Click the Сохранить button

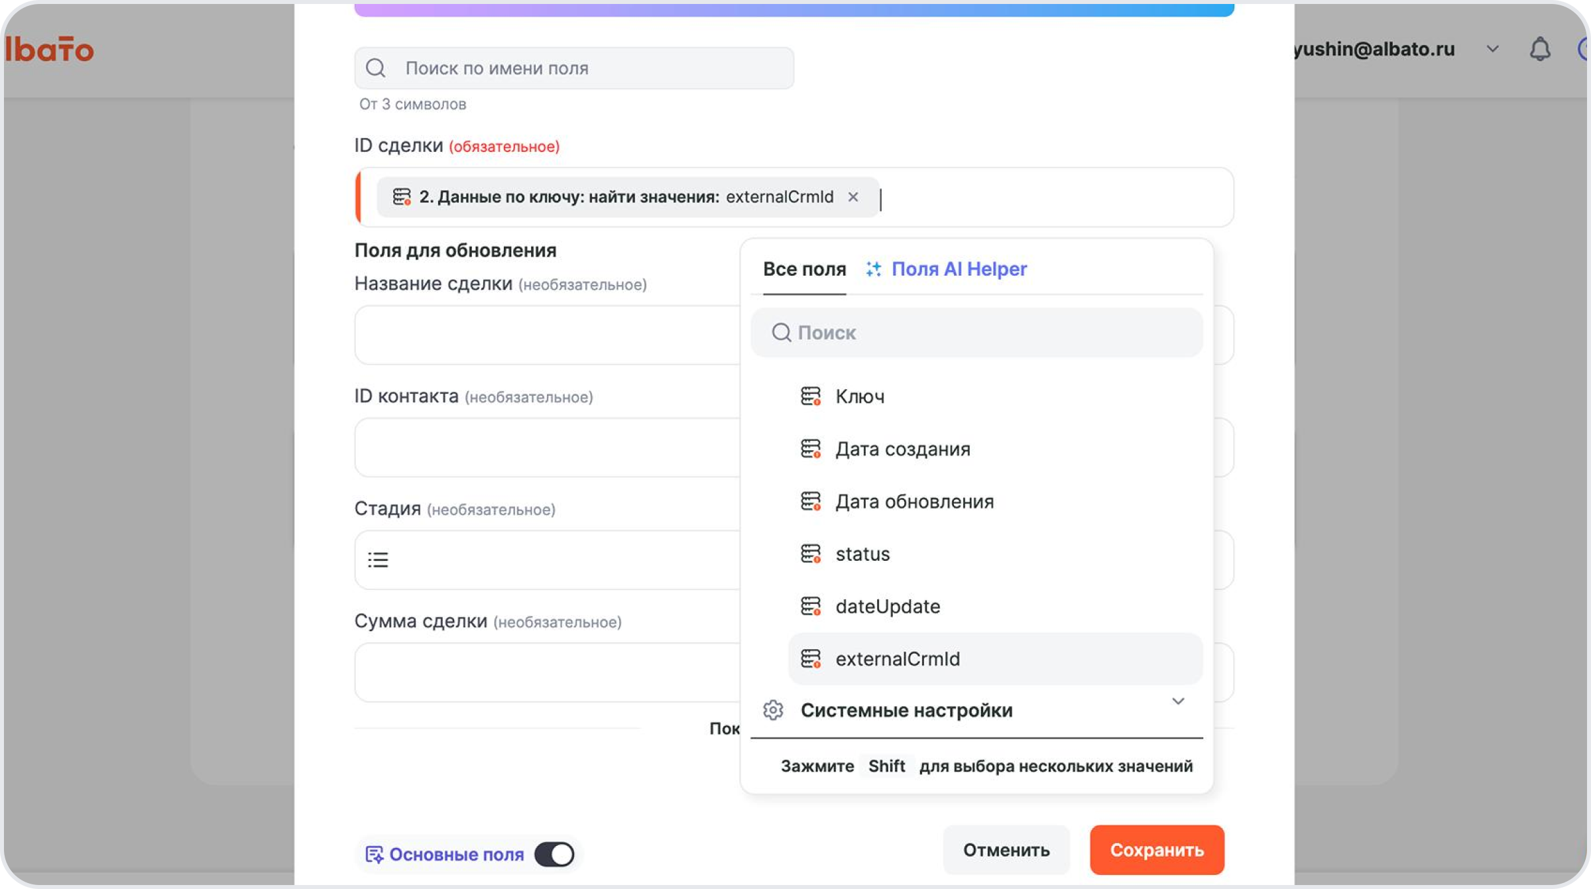[x=1157, y=850]
